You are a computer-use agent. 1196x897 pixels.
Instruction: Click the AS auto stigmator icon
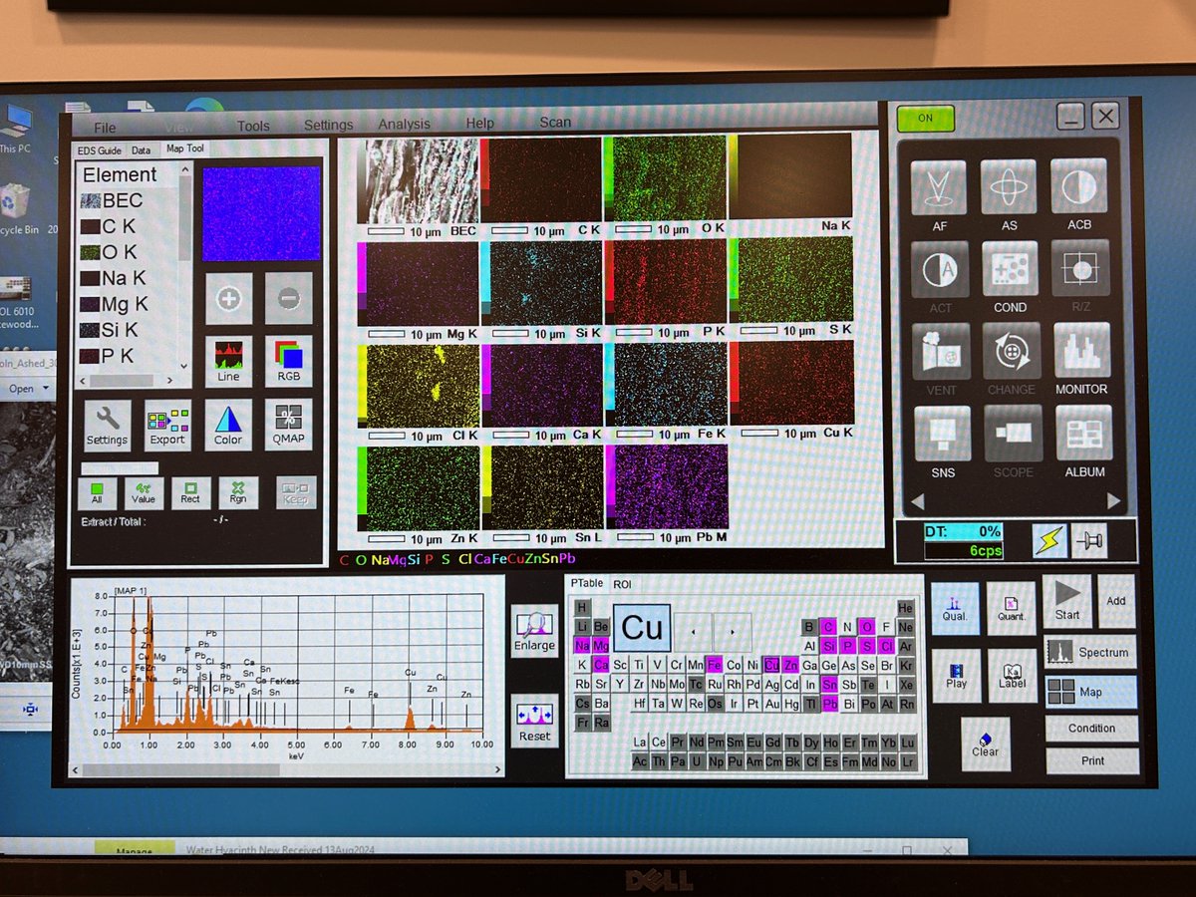click(1009, 186)
